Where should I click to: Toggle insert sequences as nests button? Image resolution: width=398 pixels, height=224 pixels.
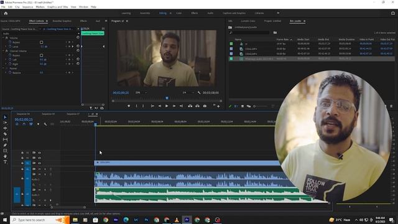click(x=17, y=124)
